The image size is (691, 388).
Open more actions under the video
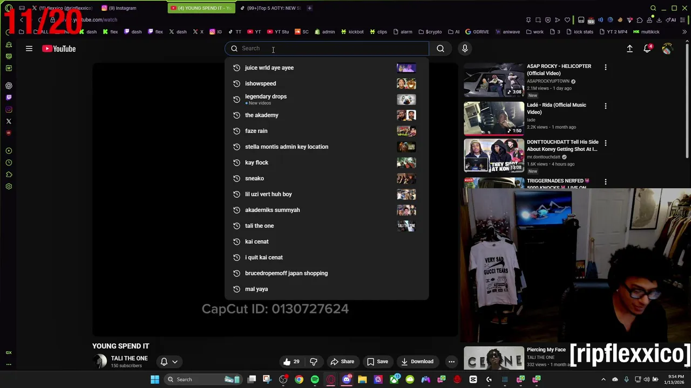click(x=451, y=362)
